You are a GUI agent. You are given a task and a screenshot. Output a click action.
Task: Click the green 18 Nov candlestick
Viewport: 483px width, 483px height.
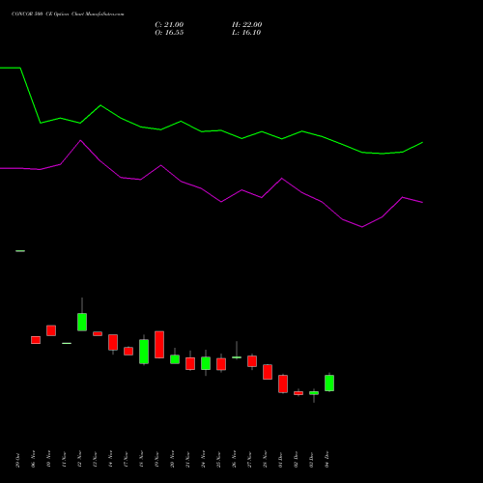pos(144,352)
